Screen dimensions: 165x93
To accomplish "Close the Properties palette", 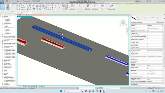I will pyautogui.click(x=164, y=15).
